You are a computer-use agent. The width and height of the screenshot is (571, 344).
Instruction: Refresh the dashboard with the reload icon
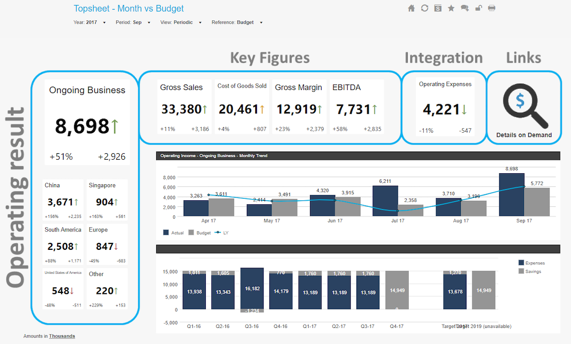pos(425,9)
